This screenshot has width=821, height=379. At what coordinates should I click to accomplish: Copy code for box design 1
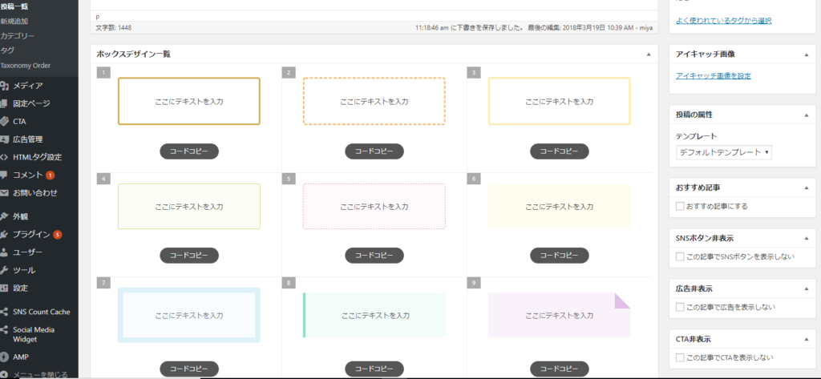click(189, 151)
